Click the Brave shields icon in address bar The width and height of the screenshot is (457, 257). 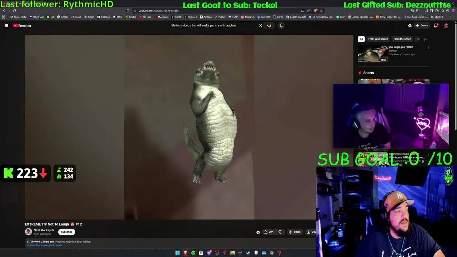(316, 11)
